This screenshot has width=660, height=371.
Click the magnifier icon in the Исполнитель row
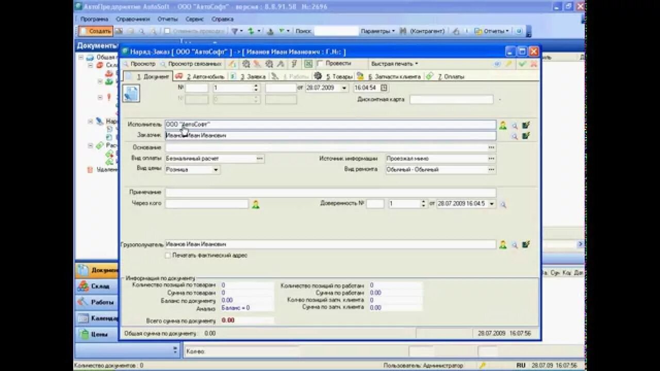pos(515,125)
